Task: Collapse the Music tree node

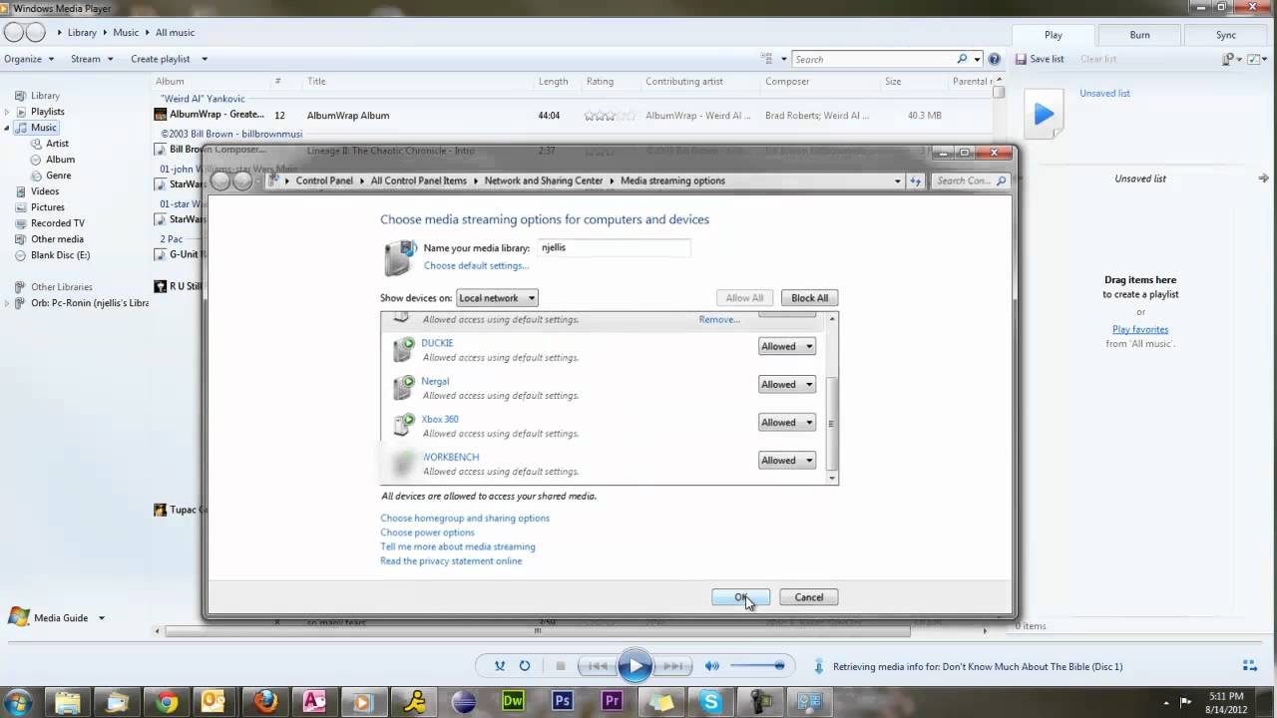Action: tap(8, 128)
